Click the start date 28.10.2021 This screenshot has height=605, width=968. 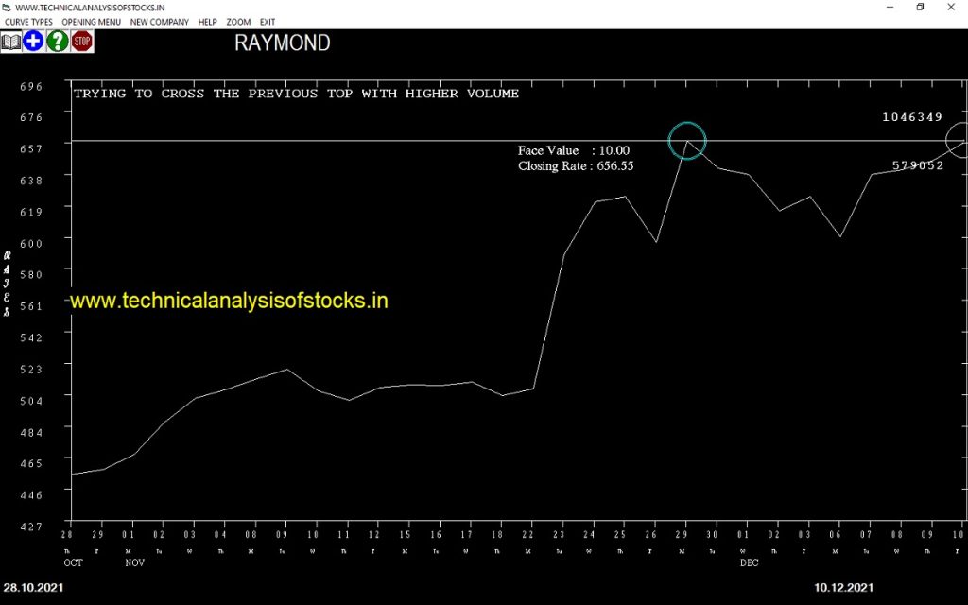[x=35, y=588]
